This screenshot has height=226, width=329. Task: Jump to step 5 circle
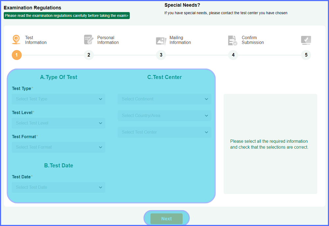coord(306,55)
